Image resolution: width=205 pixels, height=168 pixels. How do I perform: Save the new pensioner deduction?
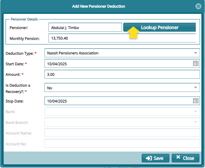click(156, 158)
